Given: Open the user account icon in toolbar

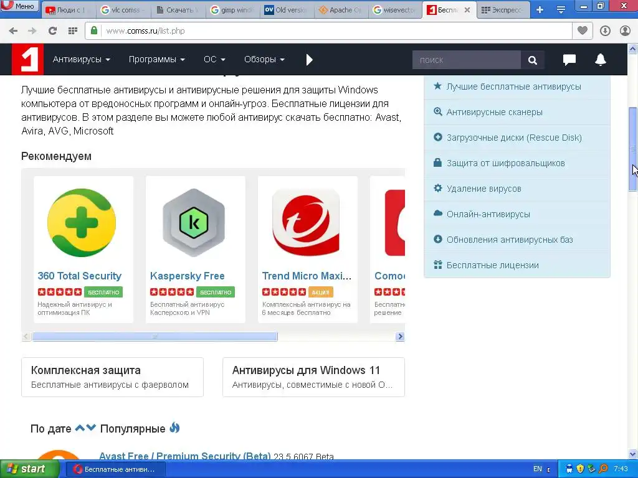Looking at the screenshot, I should (x=625, y=31).
